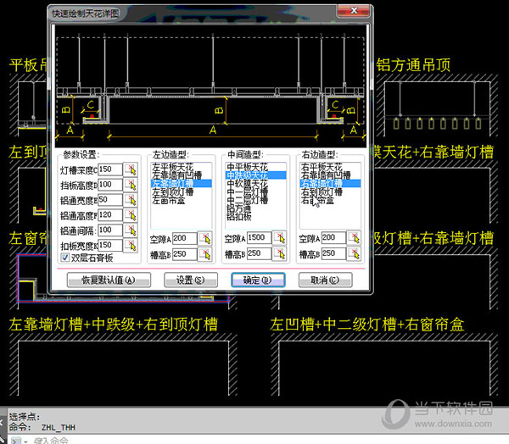Click the pick-point icon beside 铝通高度F

131,215
